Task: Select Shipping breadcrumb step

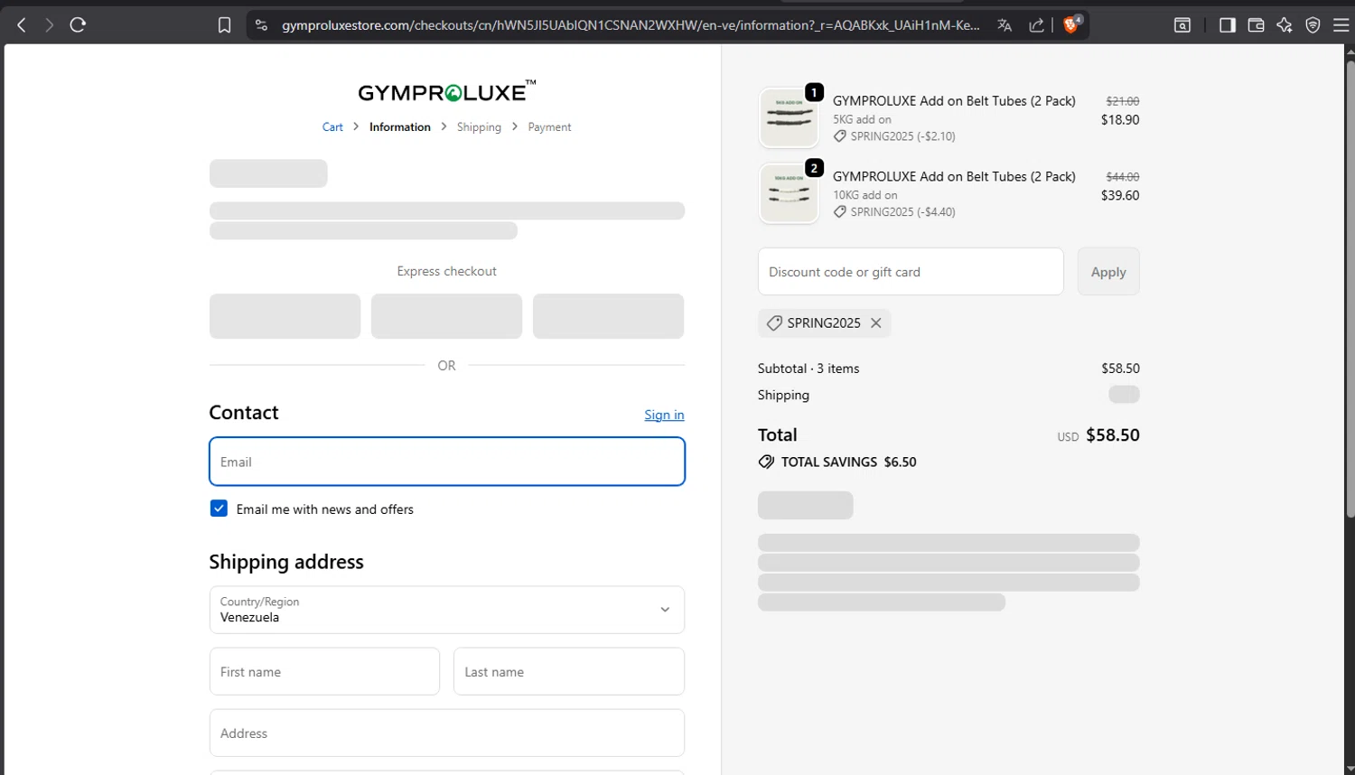Action: click(x=479, y=127)
